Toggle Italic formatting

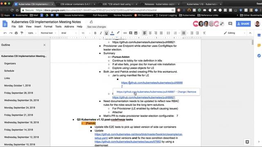click(x=101, y=33)
